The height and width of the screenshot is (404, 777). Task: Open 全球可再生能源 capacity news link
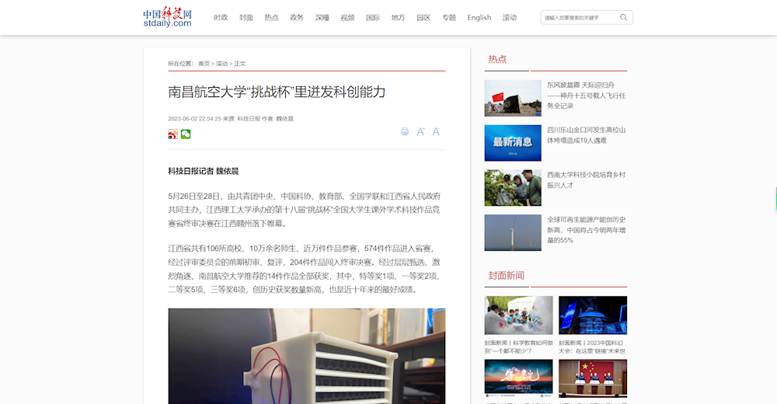[x=585, y=230]
